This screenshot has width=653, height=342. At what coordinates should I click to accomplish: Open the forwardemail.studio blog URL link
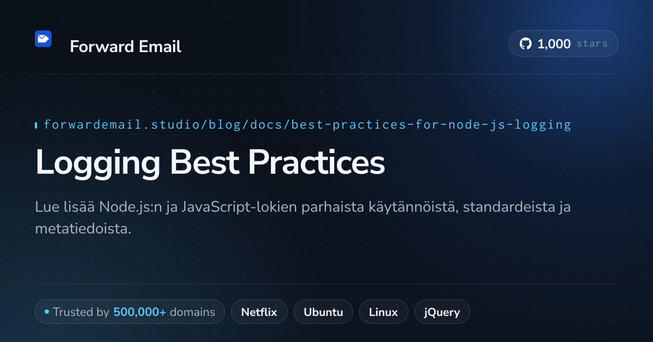[x=307, y=125]
